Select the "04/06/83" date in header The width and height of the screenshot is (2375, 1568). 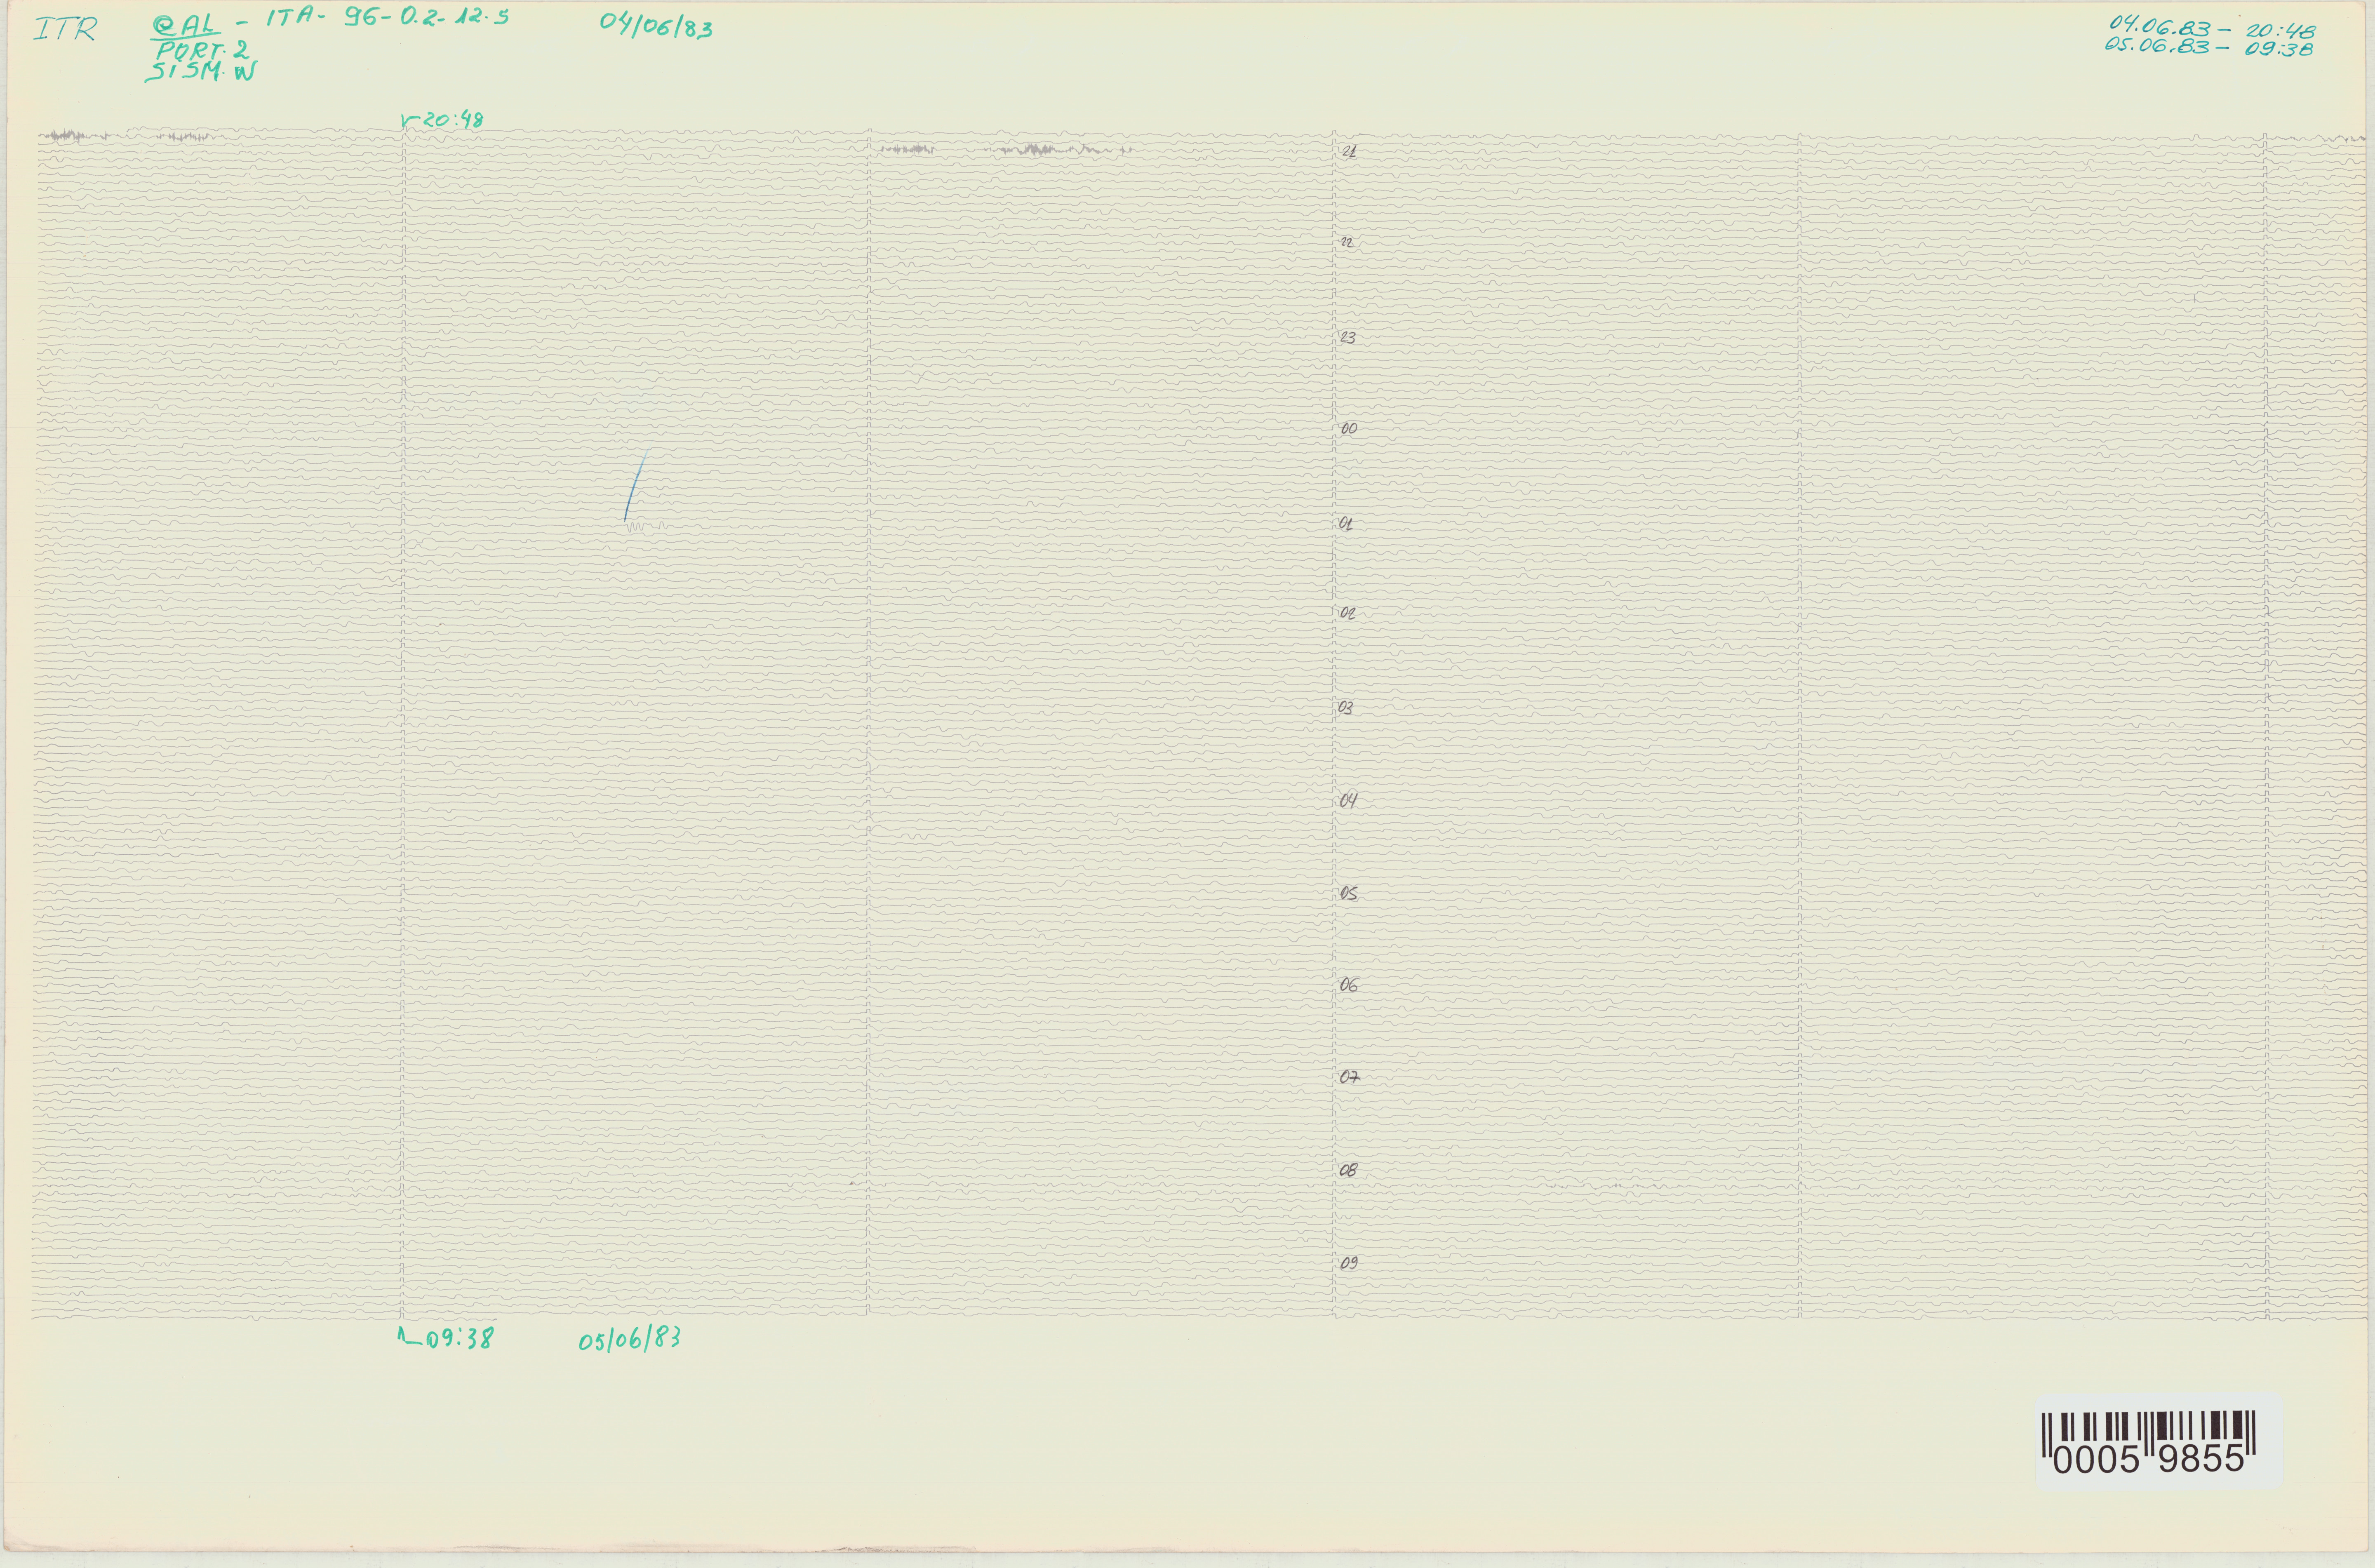pyautogui.click(x=656, y=25)
